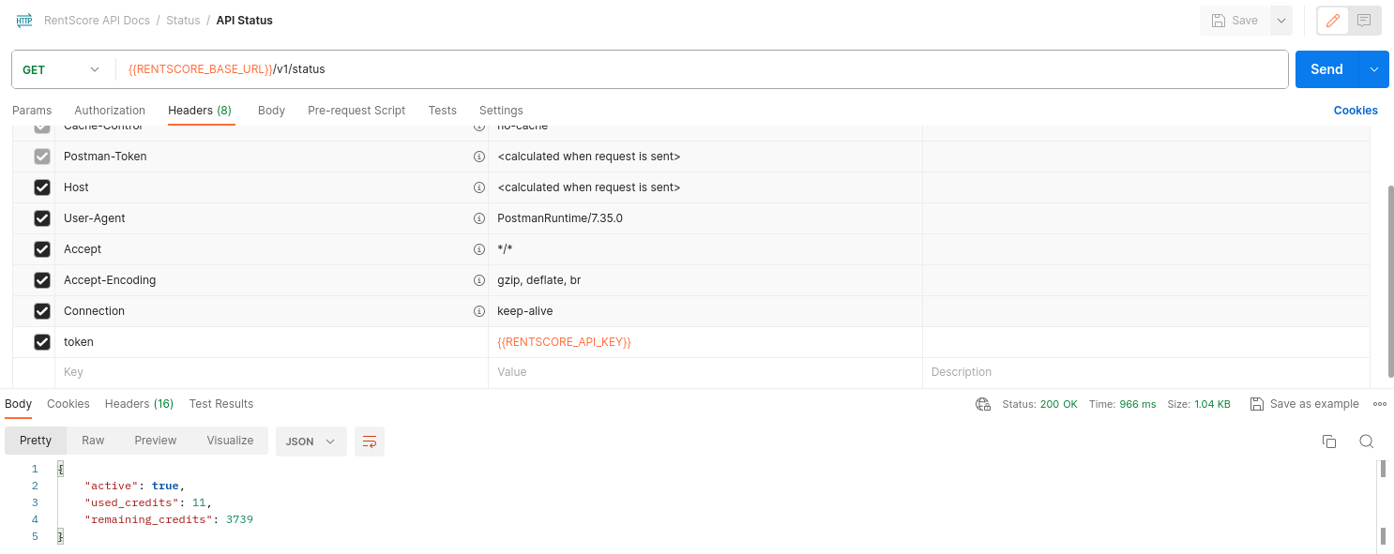Image resolution: width=1394 pixels, height=554 pixels.
Task: Open the Test Results tab
Action: (221, 404)
